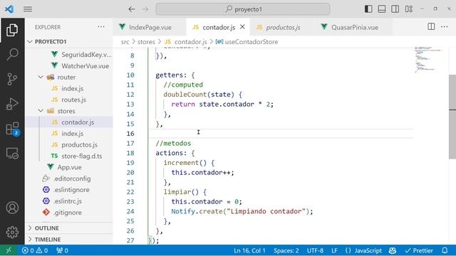Show errors and warnings count in status bar
Viewport: 456px width, 256px height.
click(x=35, y=250)
